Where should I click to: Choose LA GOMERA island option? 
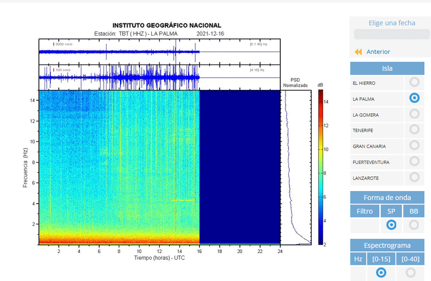click(x=414, y=114)
